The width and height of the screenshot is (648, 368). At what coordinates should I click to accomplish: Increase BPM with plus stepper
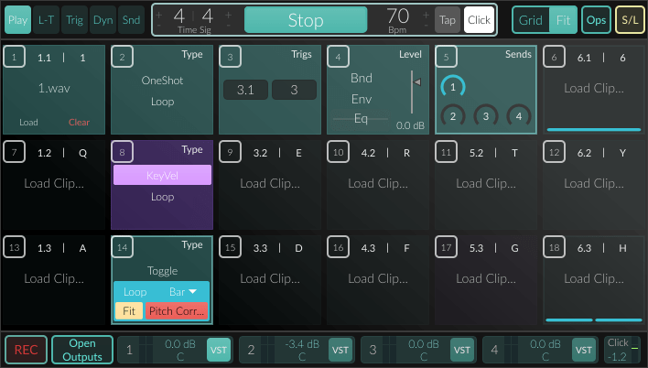426,15
